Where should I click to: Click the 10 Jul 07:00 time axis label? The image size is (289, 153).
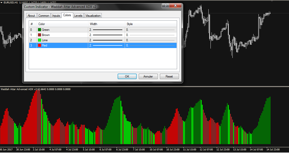coord(156,150)
